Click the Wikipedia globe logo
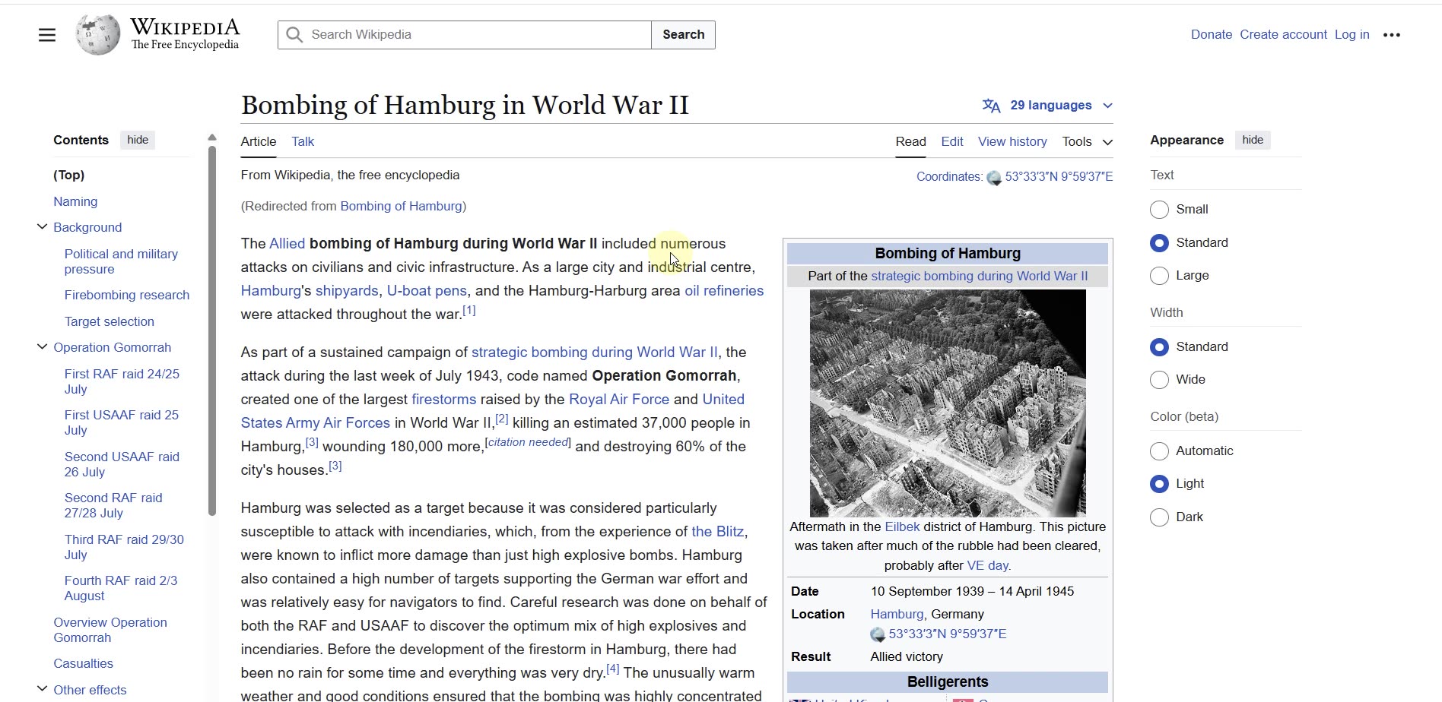The image size is (1442, 702). 97,34
